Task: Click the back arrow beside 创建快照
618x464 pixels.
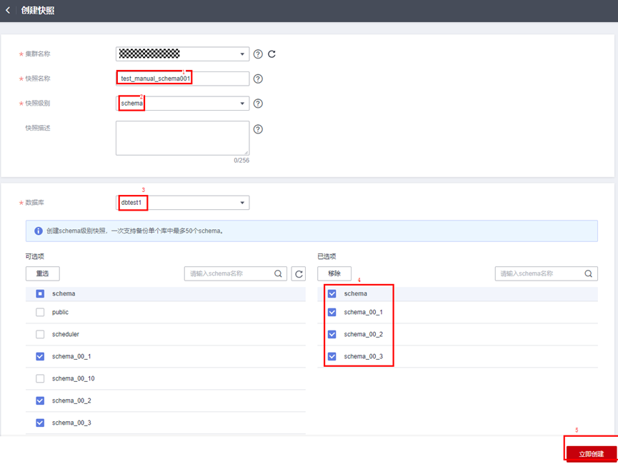Action: pyautogui.click(x=8, y=11)
